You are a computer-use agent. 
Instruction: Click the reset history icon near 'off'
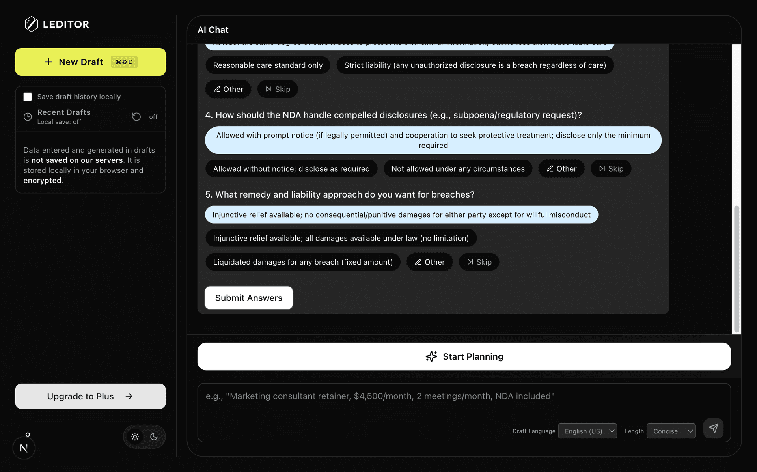[136, 117]
